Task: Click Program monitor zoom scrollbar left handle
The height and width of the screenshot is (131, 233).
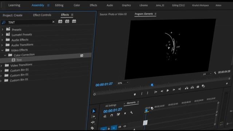Action: (x=94, y=94)
